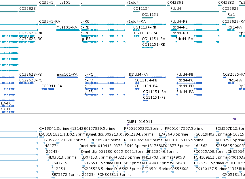Screen dimensions: 245x179
Task: Click the mus101 gene label in the top track
Action: [63, 3]
